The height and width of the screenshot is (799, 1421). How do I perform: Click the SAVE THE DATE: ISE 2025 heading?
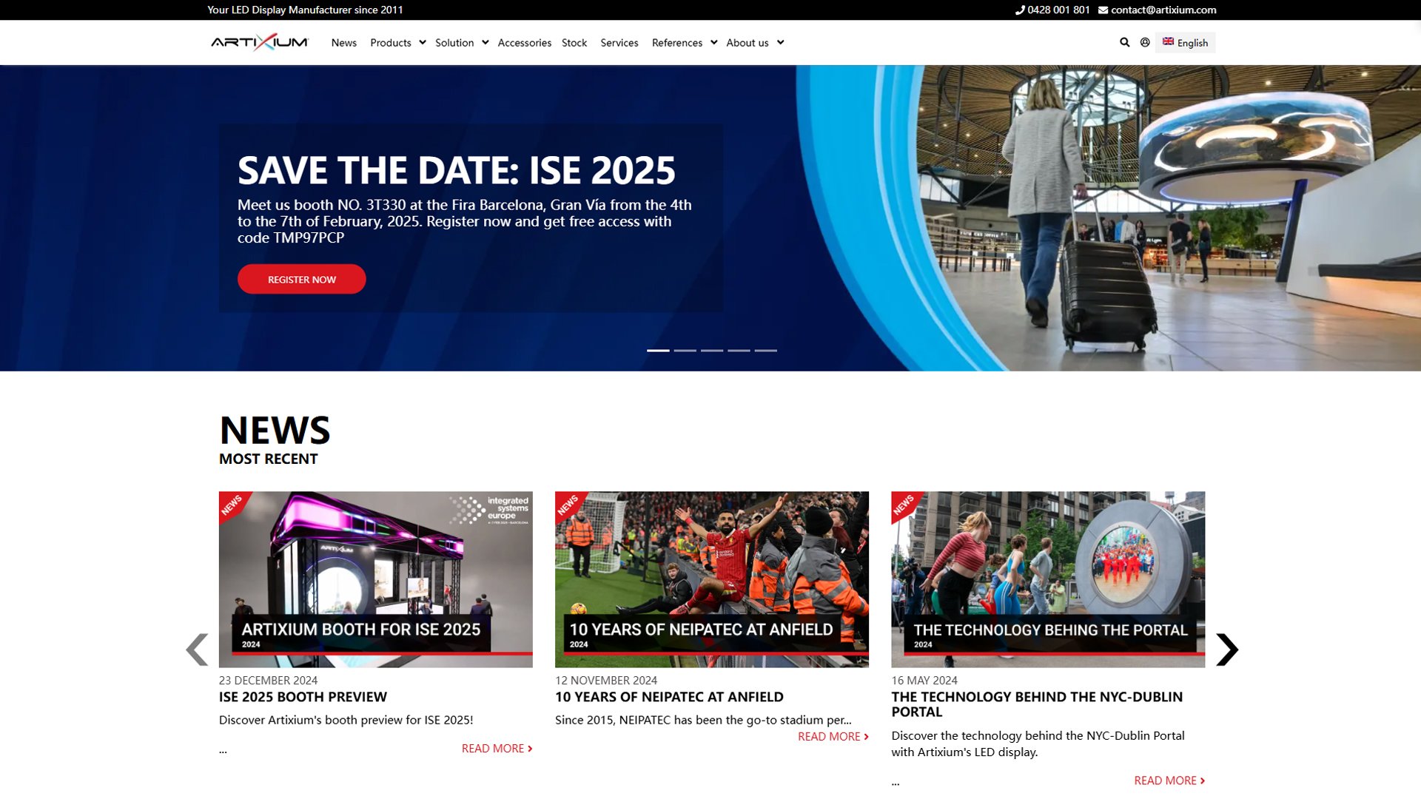[x=456, y=170]
